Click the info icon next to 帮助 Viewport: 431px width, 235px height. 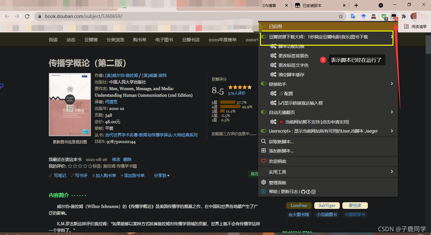click(x=264, y=192)
